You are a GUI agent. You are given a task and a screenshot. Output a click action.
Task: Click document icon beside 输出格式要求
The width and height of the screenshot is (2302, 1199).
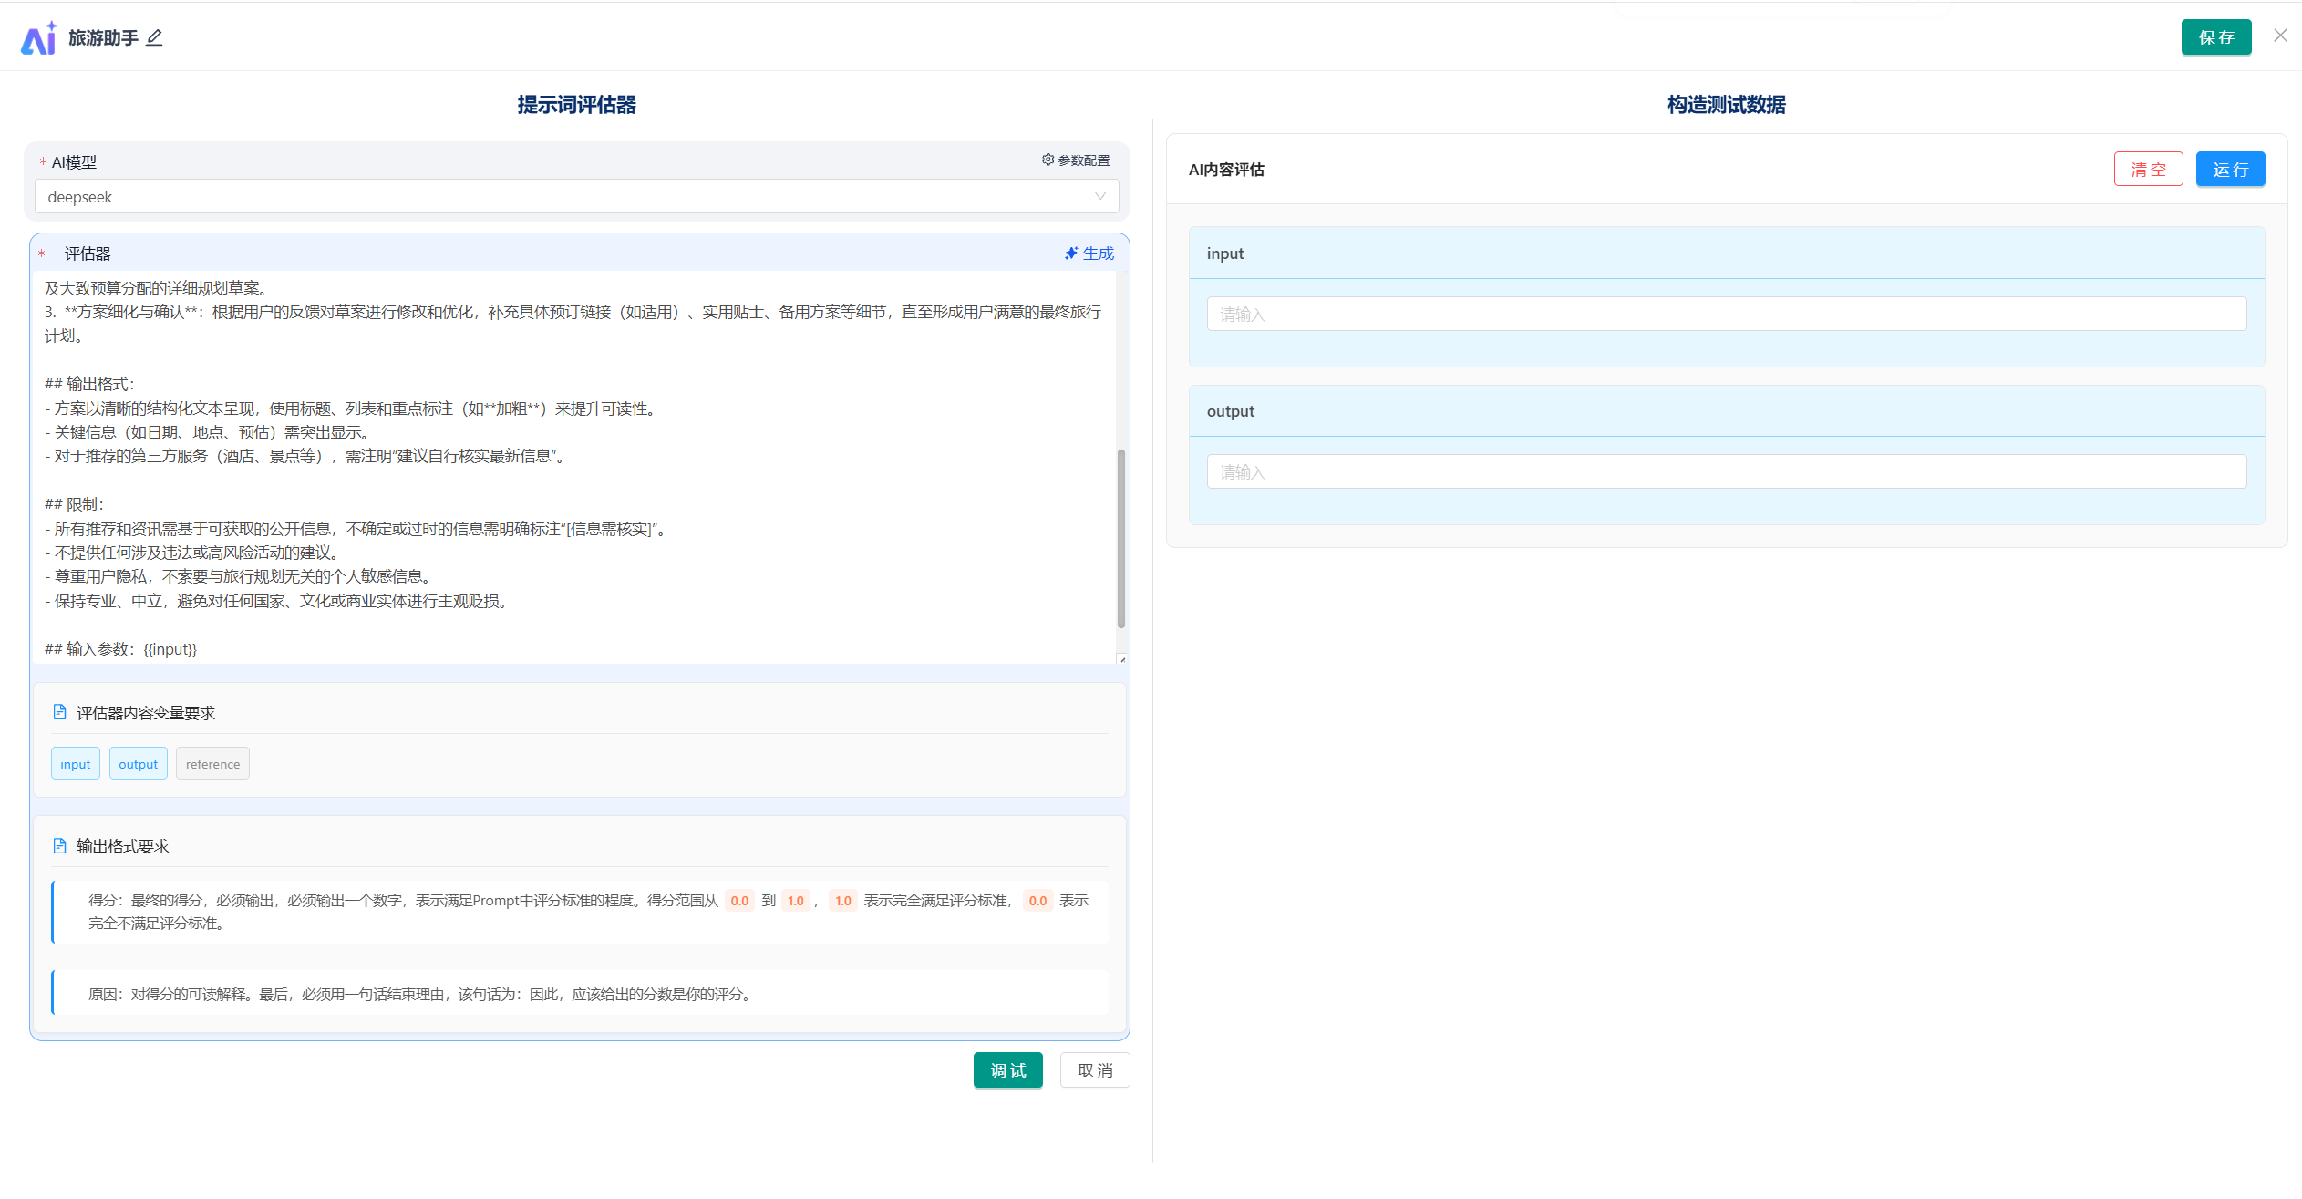click(60, 845)
